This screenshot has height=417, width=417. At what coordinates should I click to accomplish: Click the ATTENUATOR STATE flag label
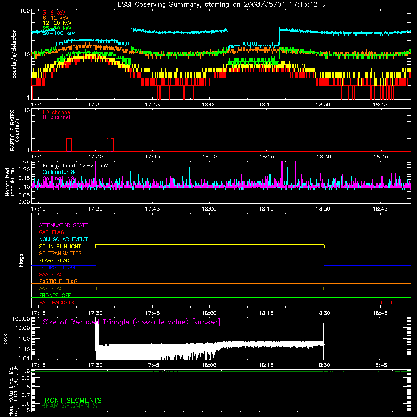[63, 225]
